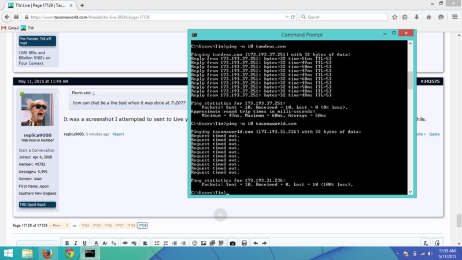This screenshot has height=260, width=462.
Task: Open File Explorer from the taskbar
Action: (x=27, y=253)
